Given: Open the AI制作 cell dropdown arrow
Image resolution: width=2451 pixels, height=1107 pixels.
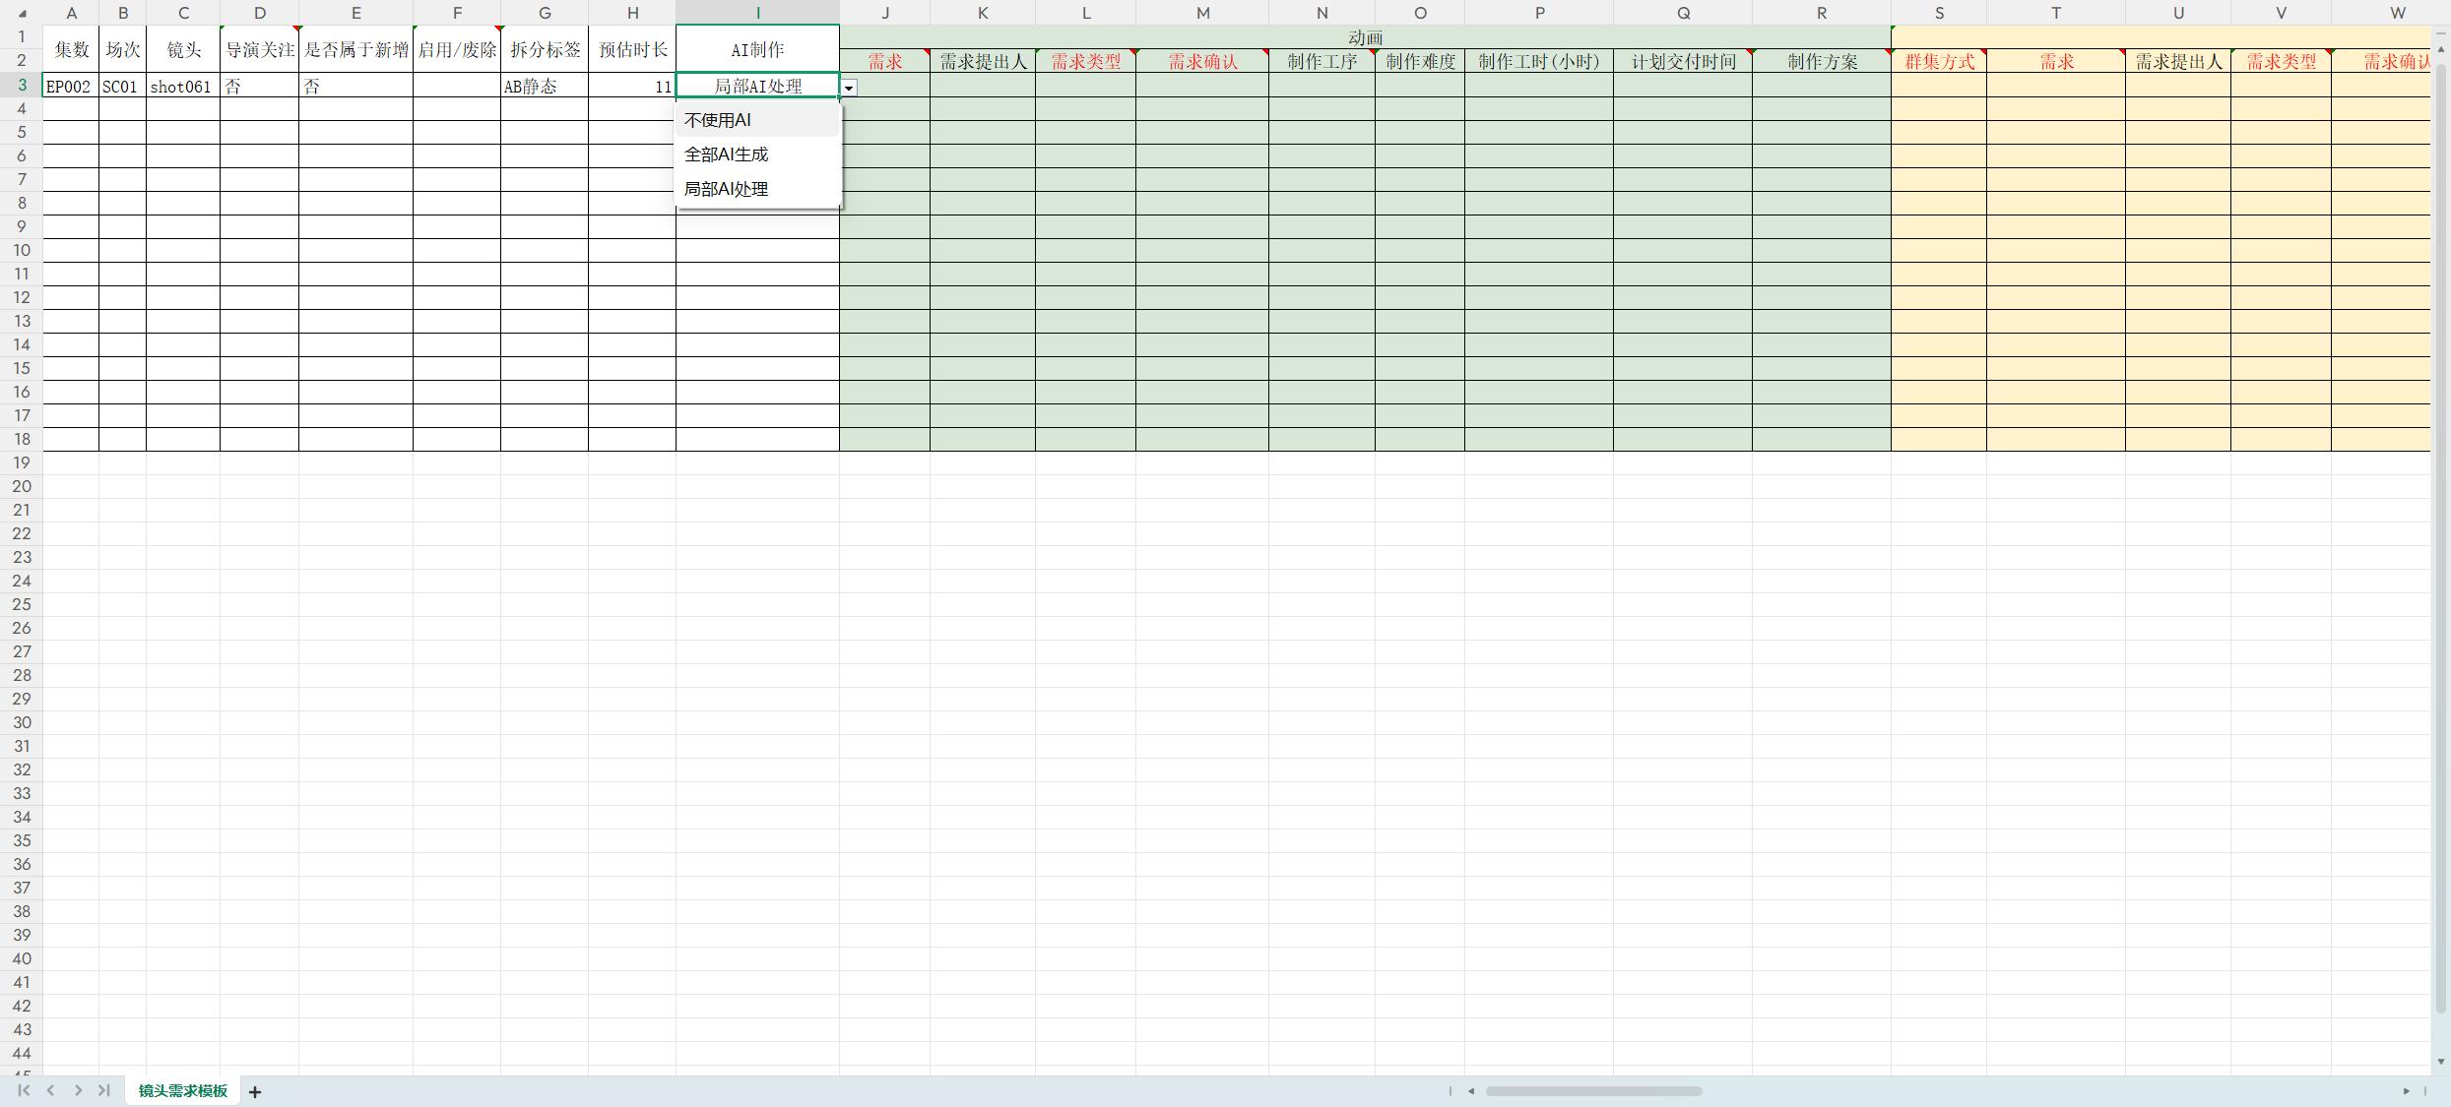Looking at the screenshot, I should pos(849,88).
